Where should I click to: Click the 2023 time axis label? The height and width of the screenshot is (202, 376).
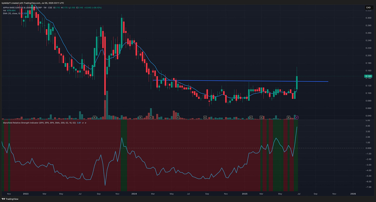click(x=26, y=193)
